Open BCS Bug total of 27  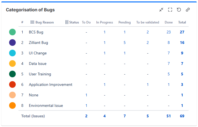click(x=182, y=32)
